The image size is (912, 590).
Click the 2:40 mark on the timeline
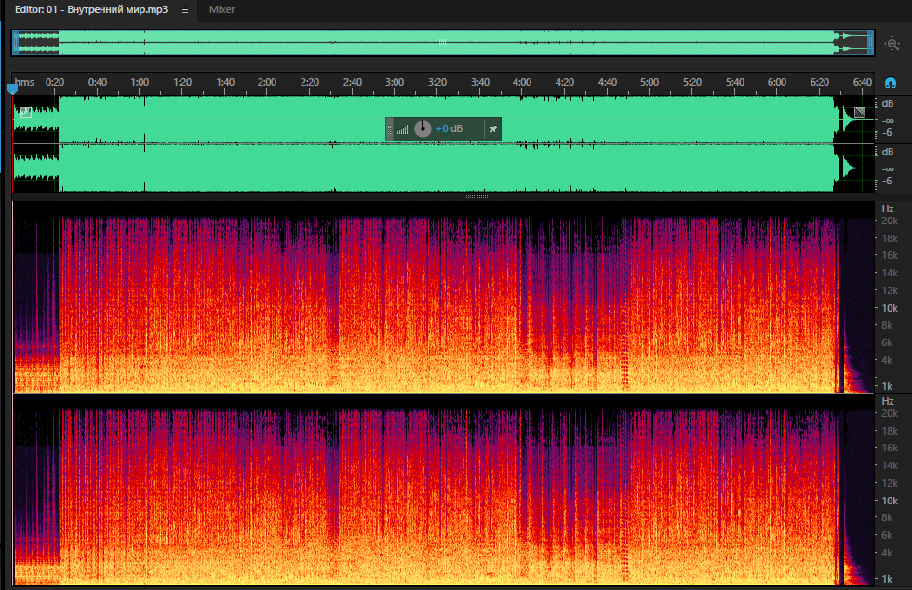(353, 82)
